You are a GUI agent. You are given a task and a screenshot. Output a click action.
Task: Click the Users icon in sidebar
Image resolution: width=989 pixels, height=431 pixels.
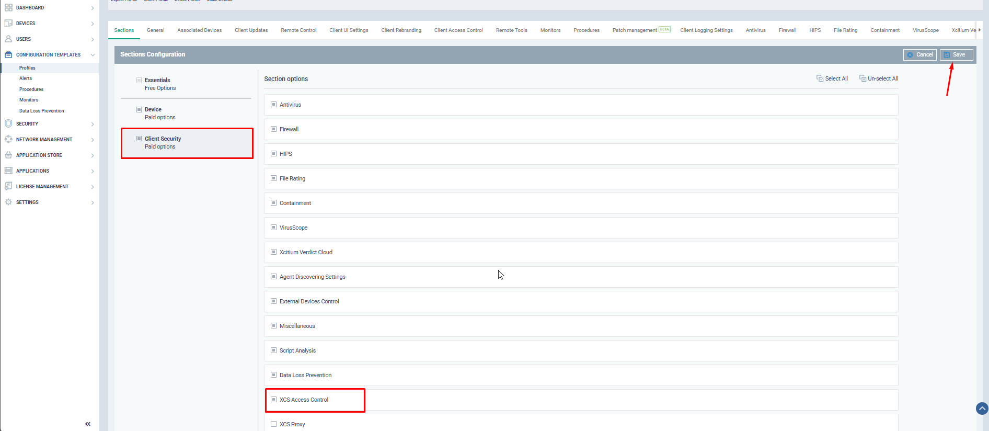(8, 39)
